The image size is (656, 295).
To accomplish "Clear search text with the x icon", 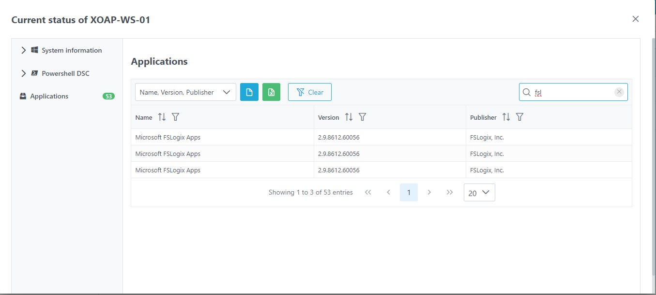I will tap(619, 92).
